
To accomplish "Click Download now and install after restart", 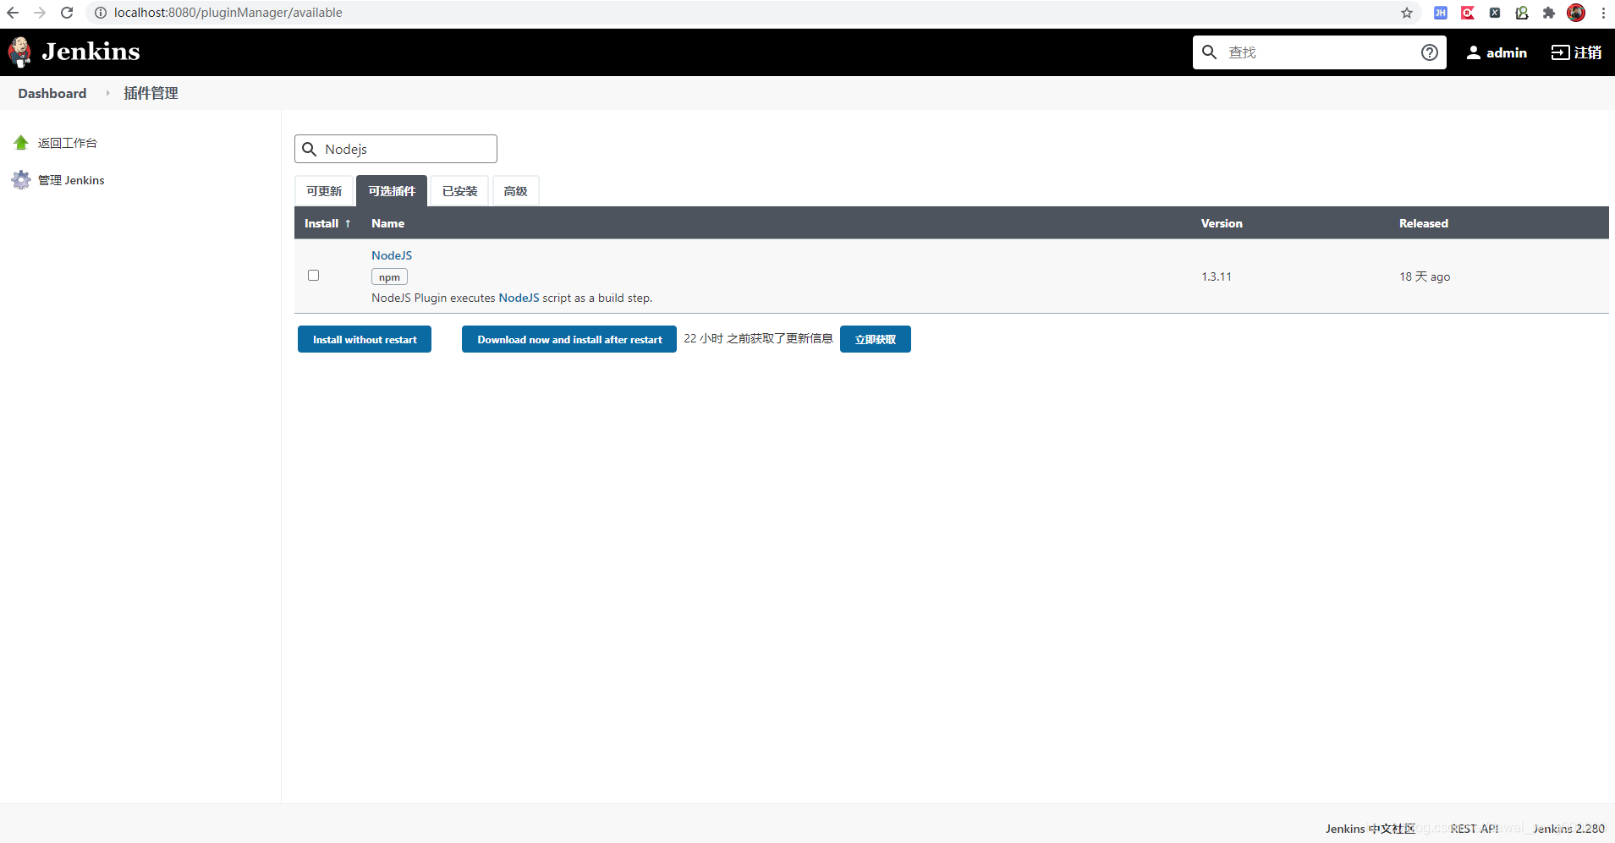I will [x=569, y=339].
